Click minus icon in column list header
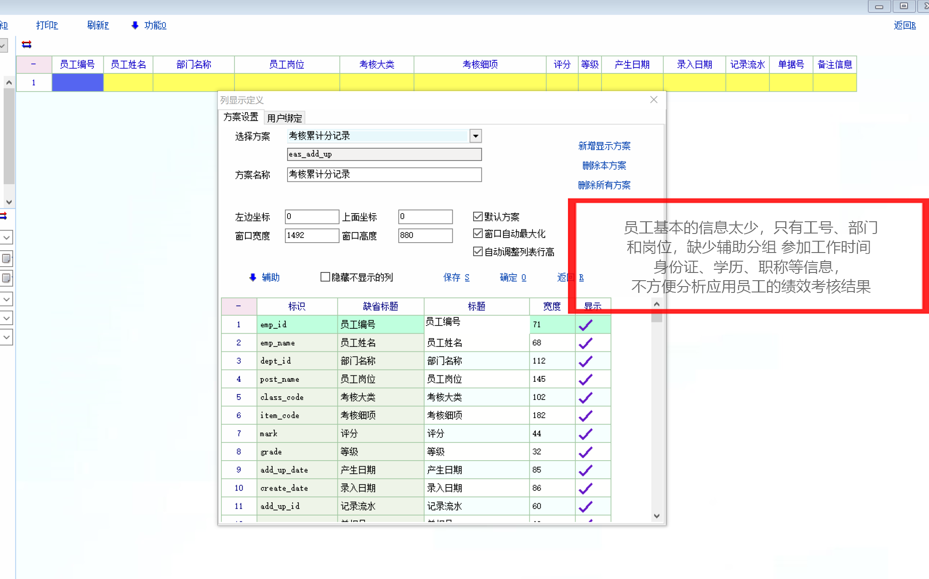The width and height of the screenshot is (929, 579). pyautogui.click(x=239, y=307)
